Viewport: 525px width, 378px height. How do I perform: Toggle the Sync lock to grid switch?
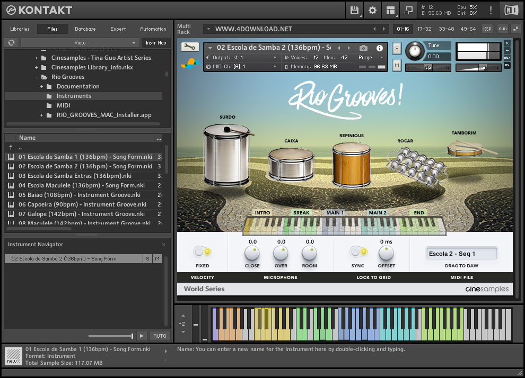coord(358,252)
